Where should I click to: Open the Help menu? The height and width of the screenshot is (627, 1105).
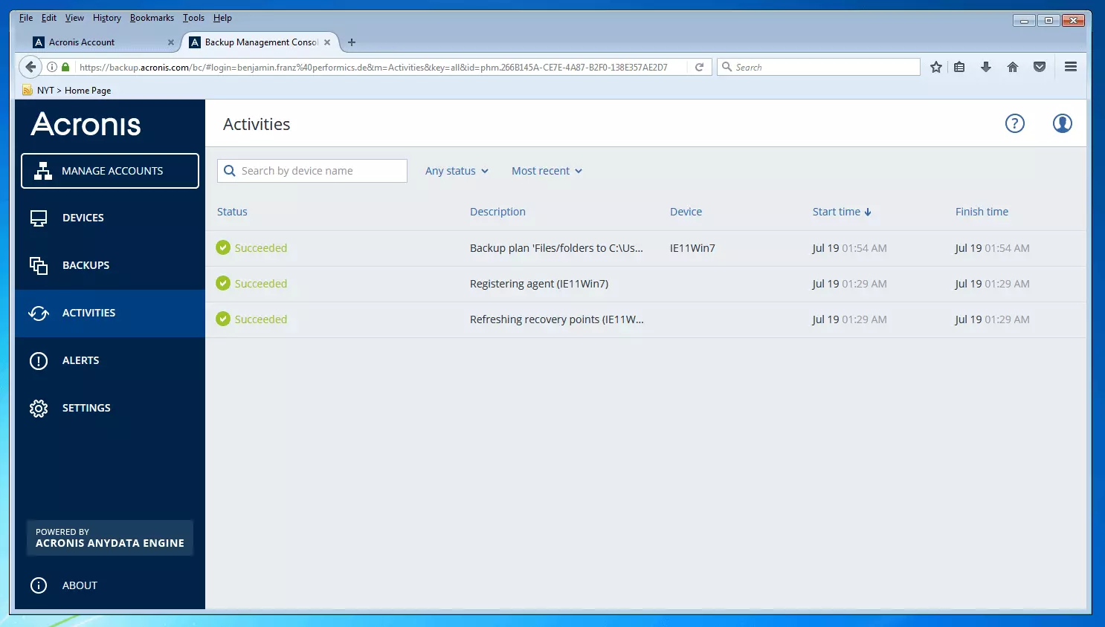(222, 18)
